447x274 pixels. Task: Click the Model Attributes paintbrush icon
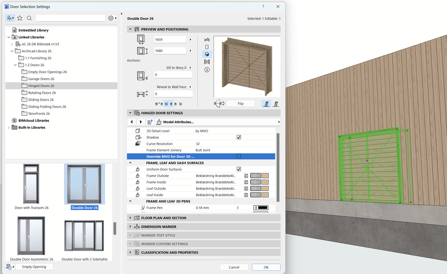[x=159, y=122]
